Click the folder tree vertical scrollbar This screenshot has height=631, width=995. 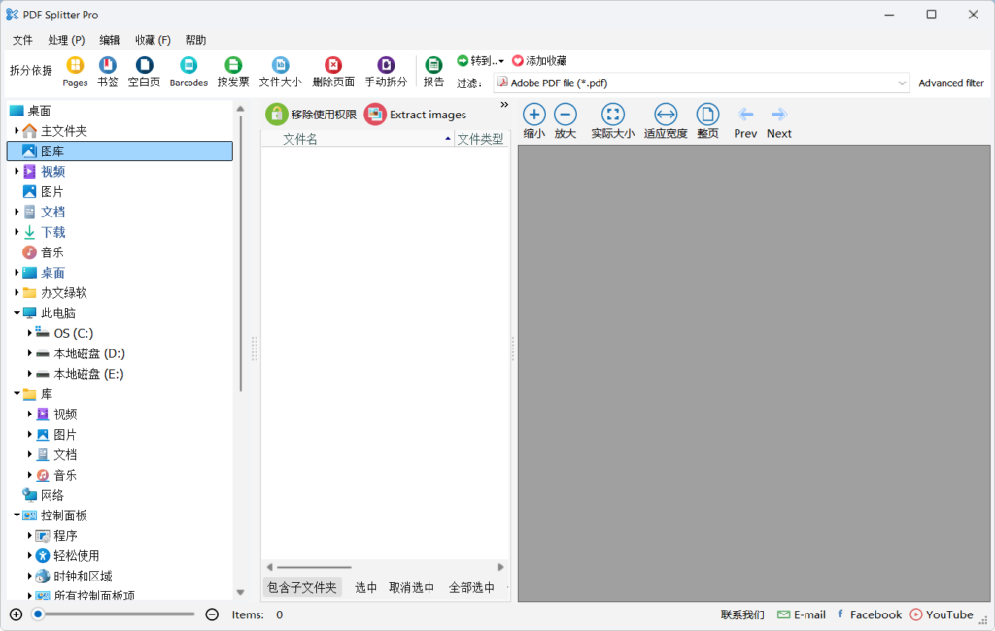click(x=241, y=253)
